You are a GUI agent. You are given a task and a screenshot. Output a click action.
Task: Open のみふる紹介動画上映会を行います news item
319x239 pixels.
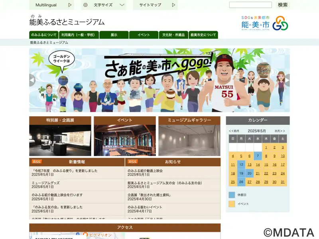(x=57, y=195)
